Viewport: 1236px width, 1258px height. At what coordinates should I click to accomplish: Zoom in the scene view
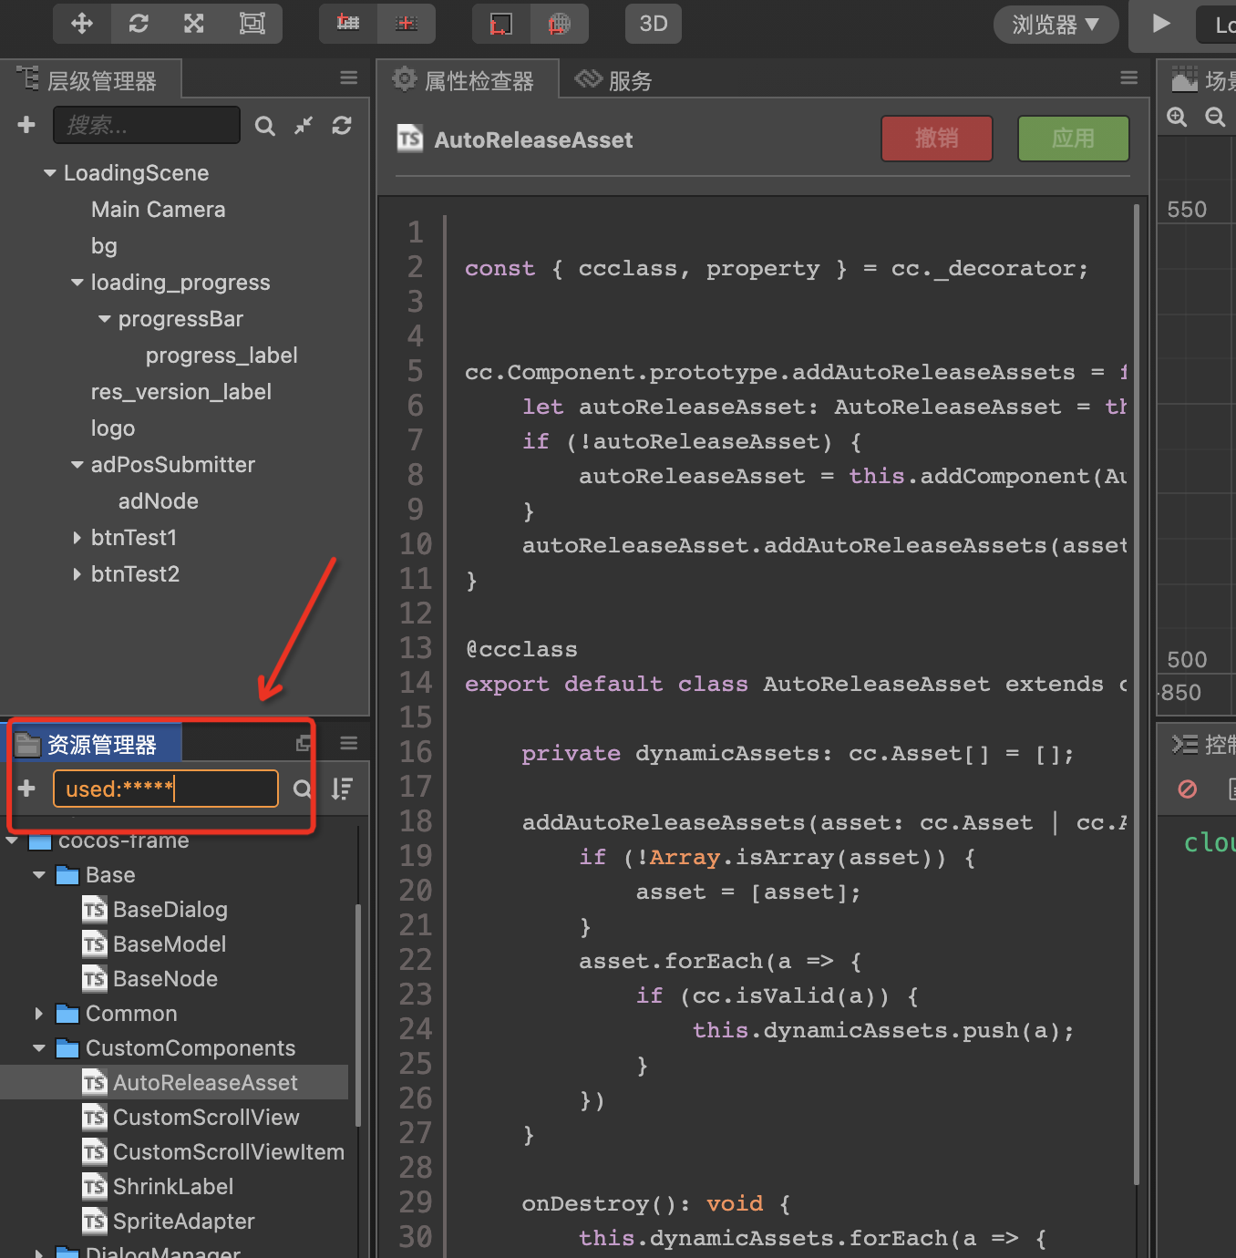point(1177,117)
